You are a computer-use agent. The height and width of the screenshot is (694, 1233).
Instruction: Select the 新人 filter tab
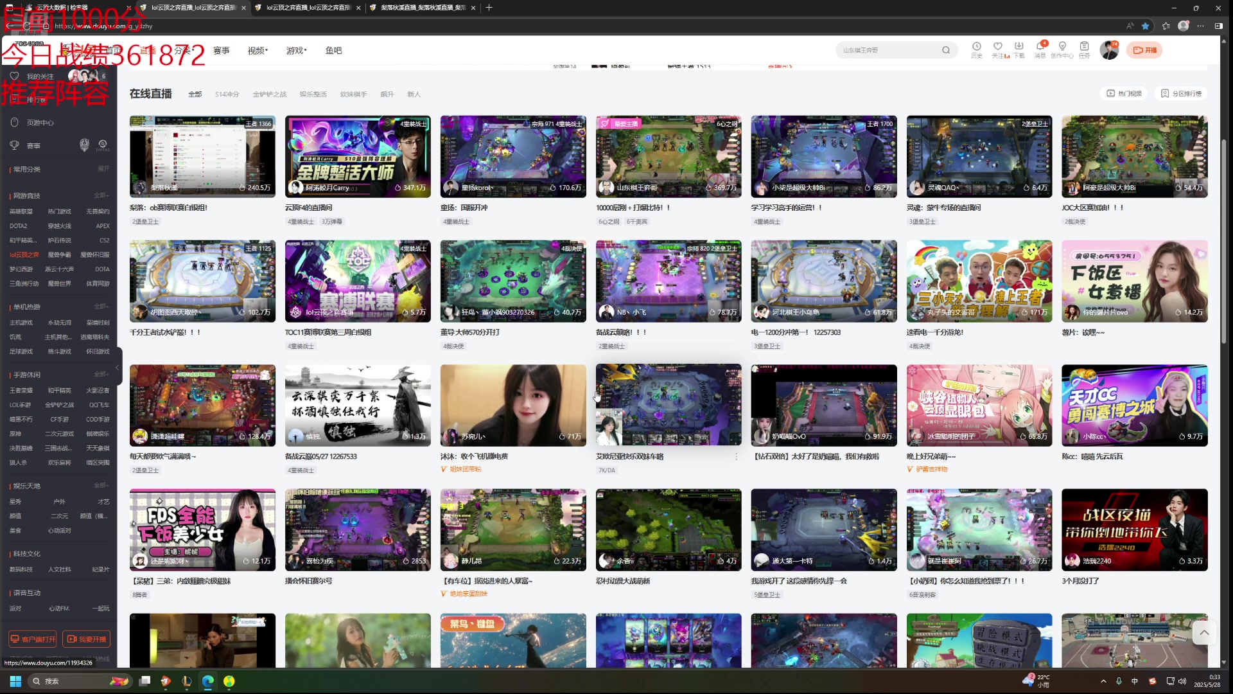[414, 94]
